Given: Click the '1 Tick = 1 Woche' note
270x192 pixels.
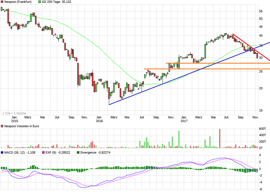Looking at the screenshot, I should point(14,113).
